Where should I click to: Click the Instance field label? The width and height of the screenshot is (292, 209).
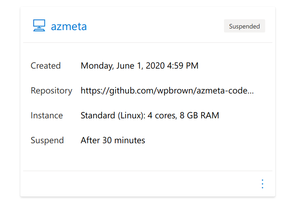coord(47,116)
